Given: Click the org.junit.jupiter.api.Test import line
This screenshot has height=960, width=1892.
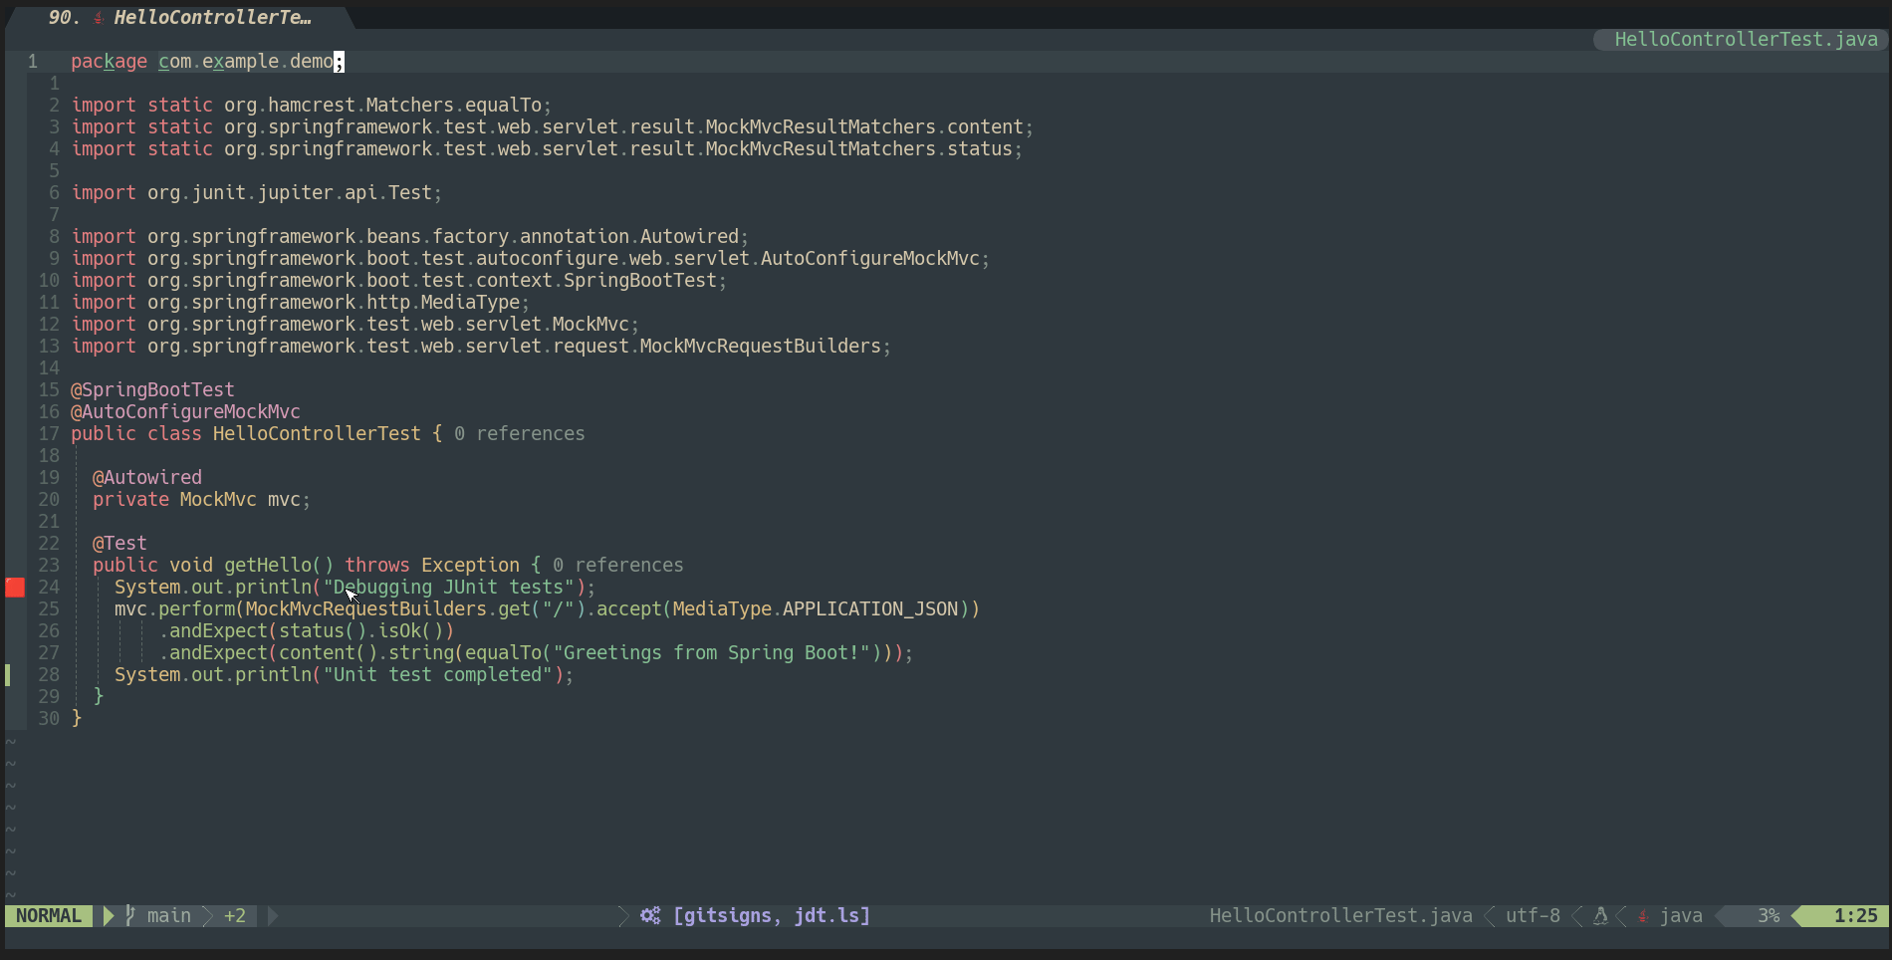Looking at the screenshot, I should pyautogui.click(x=256, y=192).
